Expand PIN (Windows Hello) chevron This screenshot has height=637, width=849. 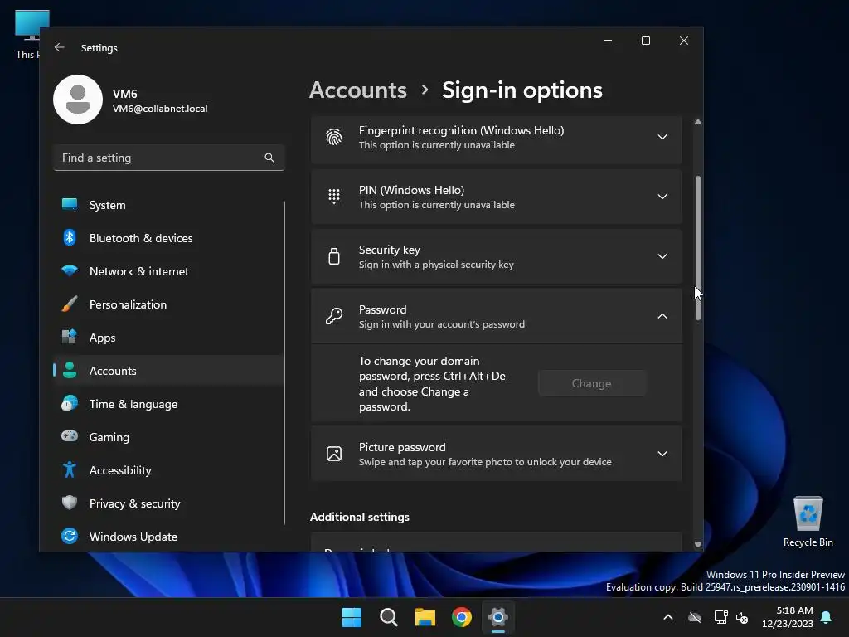662,197
